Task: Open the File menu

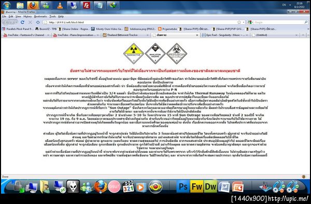Action: coord(4,17)
